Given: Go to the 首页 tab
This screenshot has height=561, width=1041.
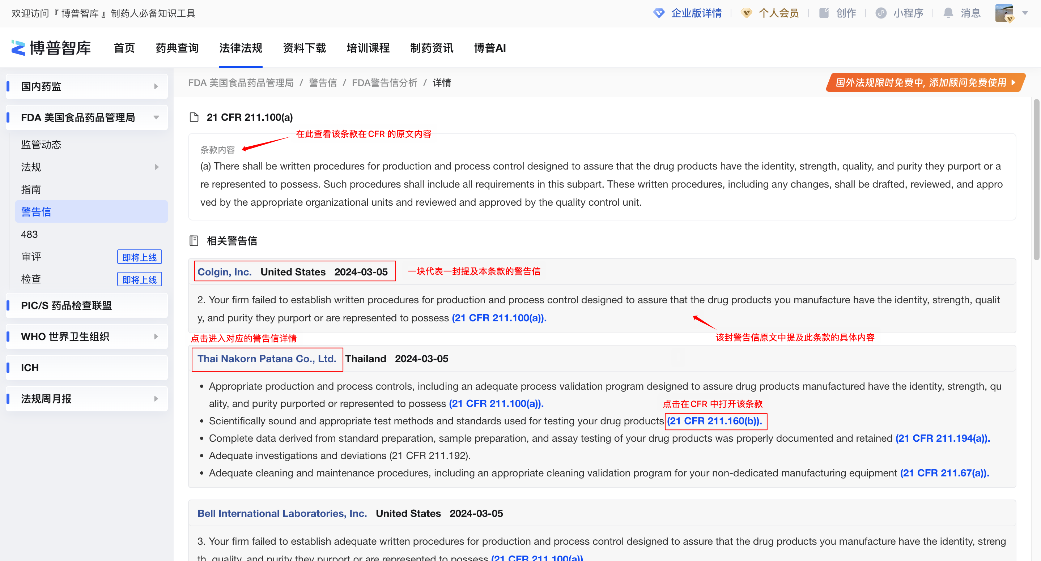Looking at the screenshot, I should click(124, 48).
